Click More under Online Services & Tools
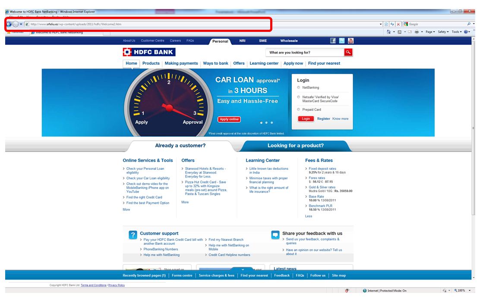The image size is (489, 302). (126, 209)
